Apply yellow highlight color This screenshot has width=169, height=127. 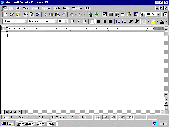pyautogui.click(x=153, y=21)
